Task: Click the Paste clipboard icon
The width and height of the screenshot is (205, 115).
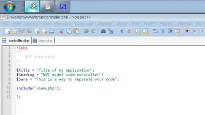Action: (76, 31)
